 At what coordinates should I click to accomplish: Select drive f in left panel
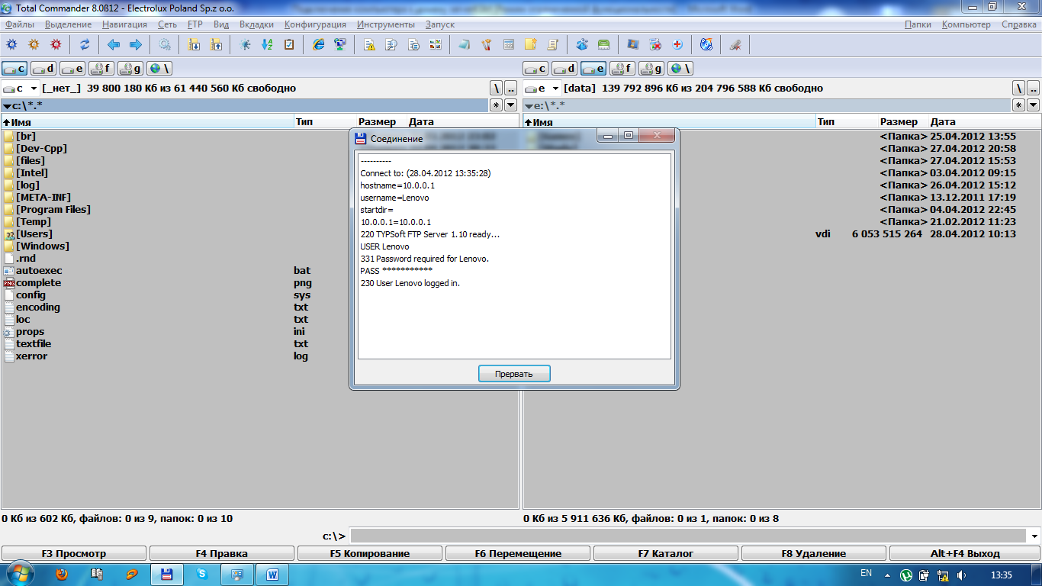click(101, 69)
